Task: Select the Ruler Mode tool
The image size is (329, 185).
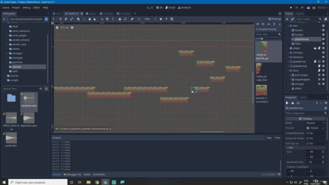Action: click(x=95, y=19)
